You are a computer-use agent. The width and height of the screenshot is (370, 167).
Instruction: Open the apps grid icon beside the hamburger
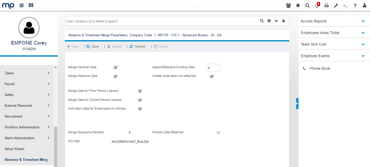coord(31,5)
